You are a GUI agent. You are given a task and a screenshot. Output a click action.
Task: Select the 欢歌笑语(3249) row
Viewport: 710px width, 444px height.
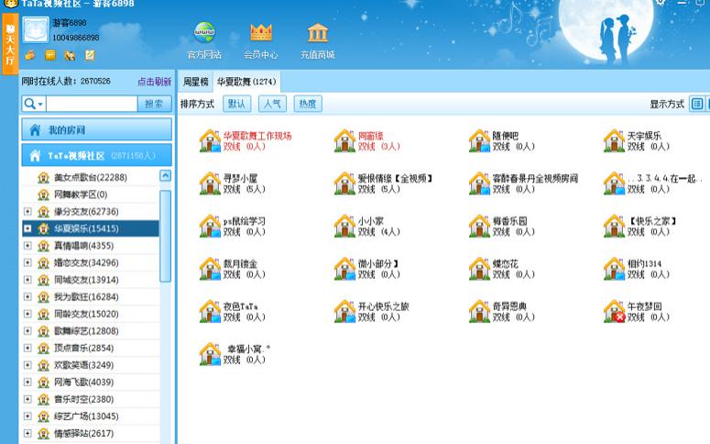coord(91,365)
